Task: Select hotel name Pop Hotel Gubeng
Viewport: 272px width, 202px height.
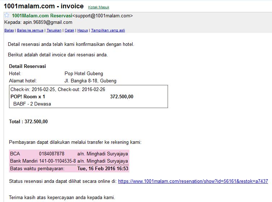Action: coord(84,74)
